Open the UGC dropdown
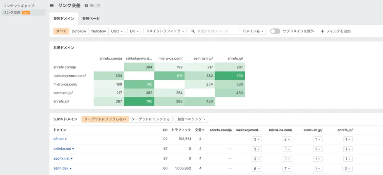383x175 pixels. (x=117, y=31)
